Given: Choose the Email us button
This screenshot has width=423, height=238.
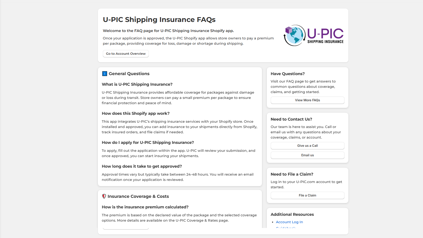Looking at the screenshot, I should (307, 155).
